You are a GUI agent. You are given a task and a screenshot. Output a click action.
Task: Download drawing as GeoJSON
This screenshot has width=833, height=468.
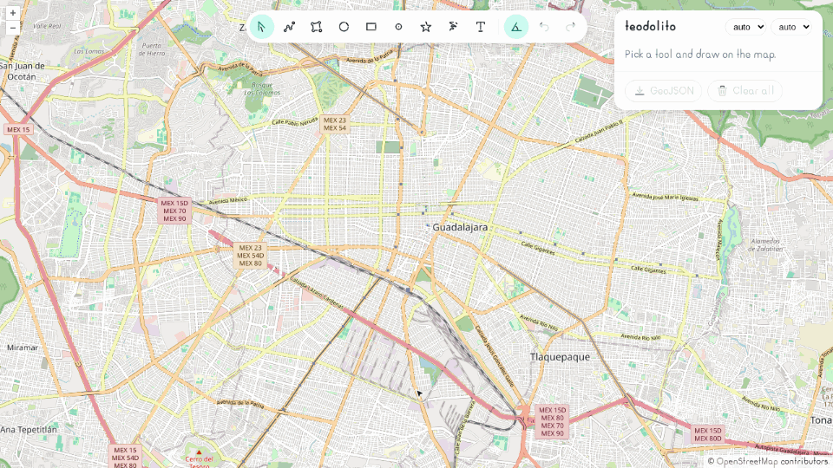(x=663, y=91)
